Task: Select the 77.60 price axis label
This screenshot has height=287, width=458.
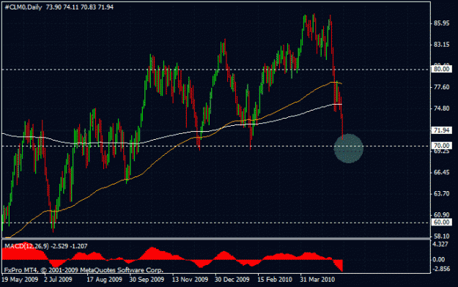Action: [442, 87]
